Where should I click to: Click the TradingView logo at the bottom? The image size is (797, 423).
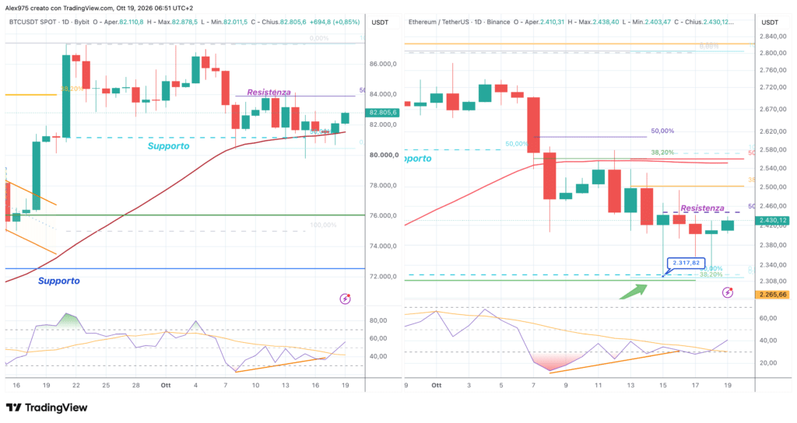point(46,407)
